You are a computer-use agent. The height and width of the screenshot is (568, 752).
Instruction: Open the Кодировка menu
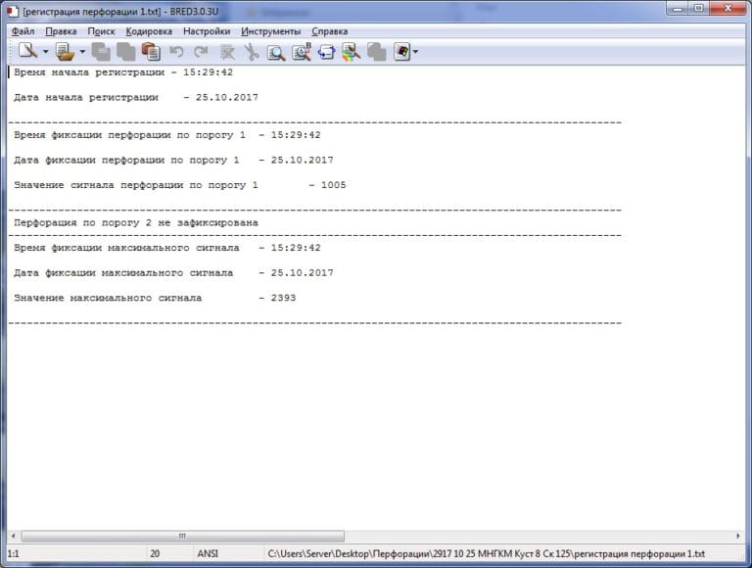[149, 31]
